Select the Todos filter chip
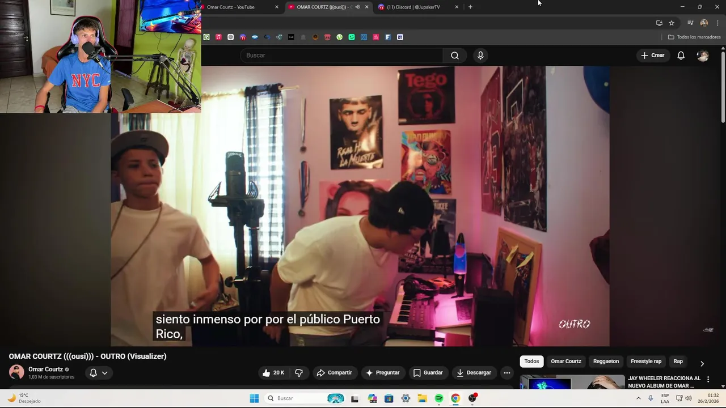726x408 pixels. pyautogui.click(x=531, y=362)
